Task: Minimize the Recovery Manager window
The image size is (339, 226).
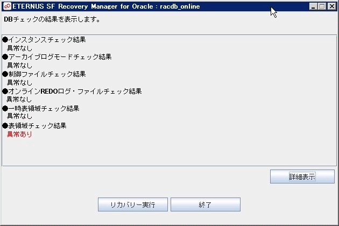Action: click(x=313, y=6)
